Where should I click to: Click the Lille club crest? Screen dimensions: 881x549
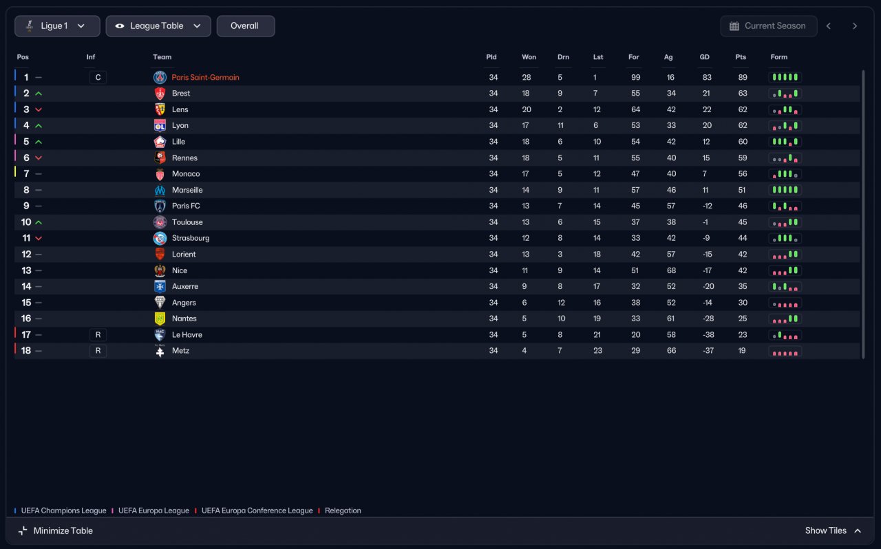[x=160, y=142]
